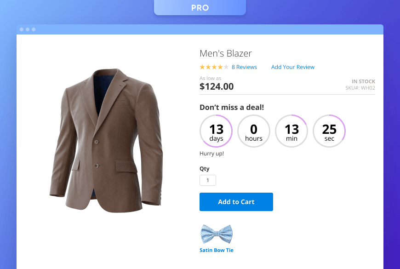Click the $124.00 price
This screenshot has width=400, height=269.
click(217, 86)
